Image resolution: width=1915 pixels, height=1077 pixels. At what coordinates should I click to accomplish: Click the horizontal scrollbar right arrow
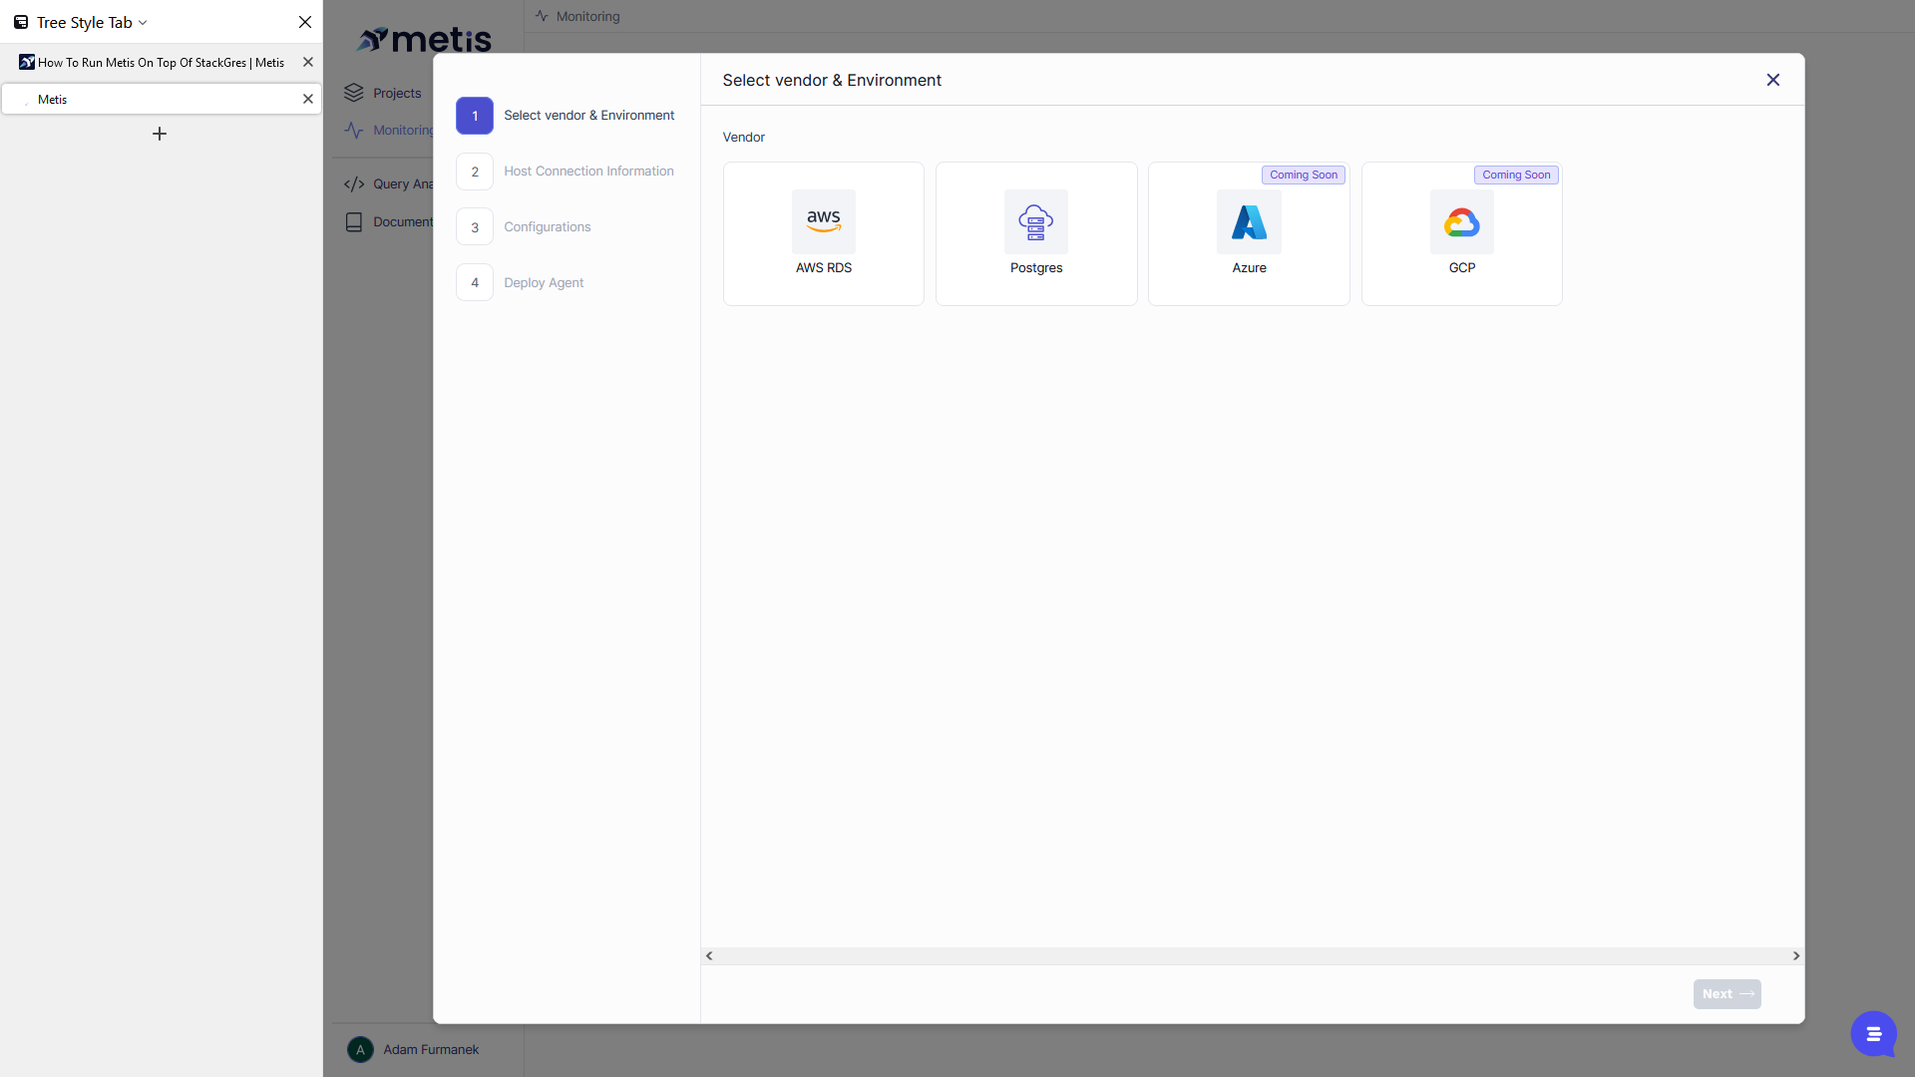[1796, 955]
